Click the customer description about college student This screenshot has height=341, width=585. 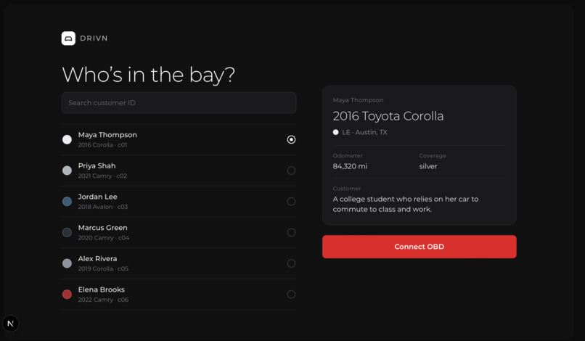point(406,204)
